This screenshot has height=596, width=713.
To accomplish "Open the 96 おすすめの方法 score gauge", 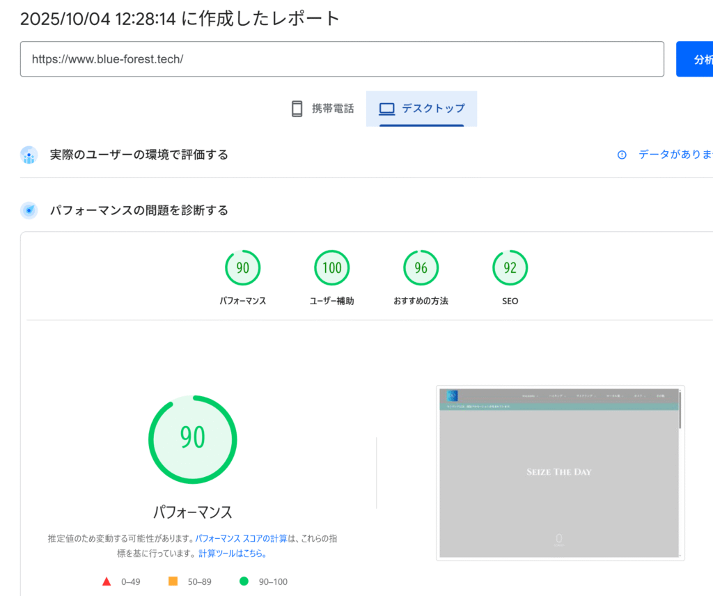I will tap(421, 268).
